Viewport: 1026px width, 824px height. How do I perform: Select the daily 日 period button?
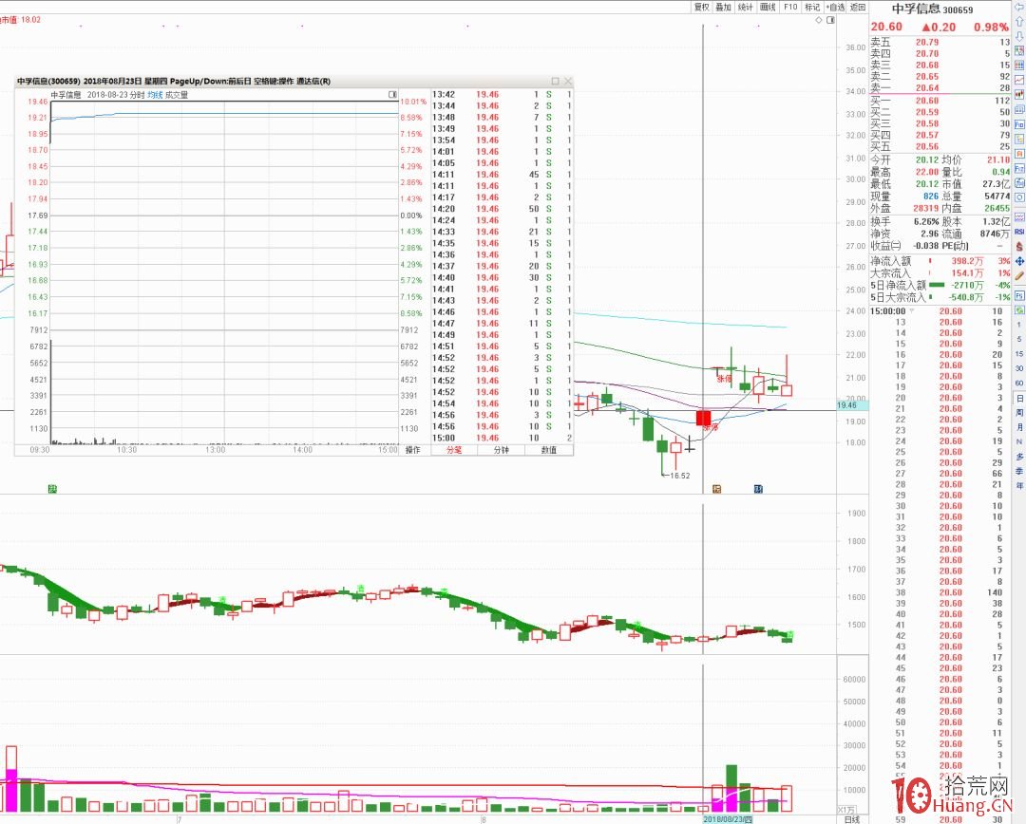(1019, 399)
